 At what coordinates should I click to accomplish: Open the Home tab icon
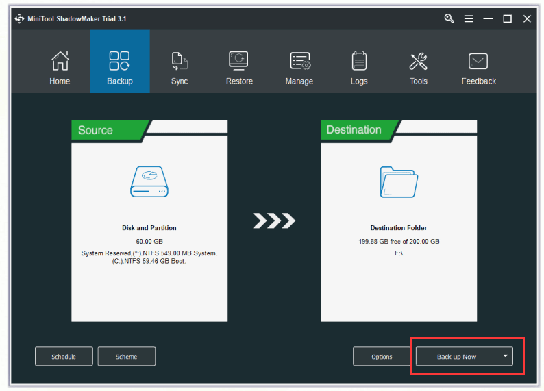(x=60, y=61)
